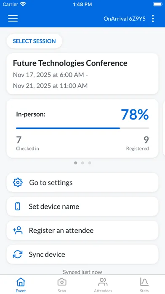Open the Future Technologies Conference event card
Image resolution: width=165 pixels, height=294 pixels.
click(x=82, y=73)
